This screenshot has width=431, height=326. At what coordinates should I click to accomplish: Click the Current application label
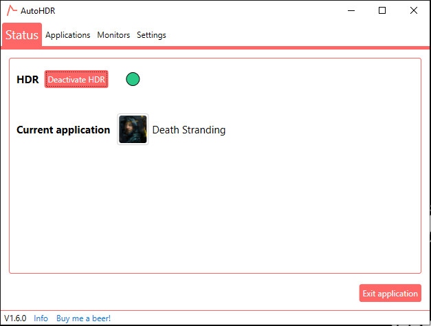click(63, 130)
